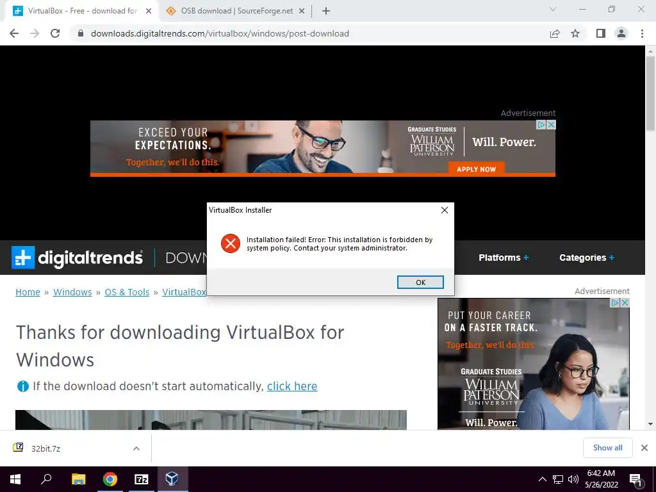Open Chrome profile avatar

click(621, 33)
